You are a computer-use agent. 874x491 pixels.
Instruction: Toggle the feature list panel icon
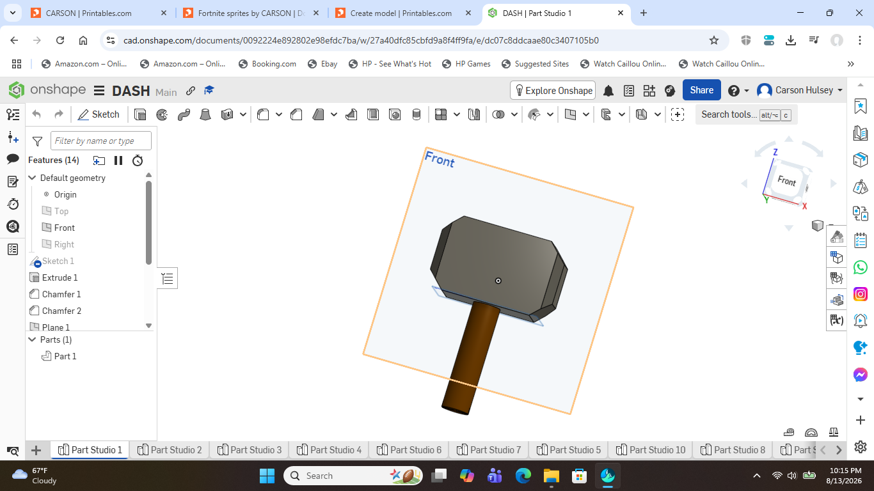tap(13, 114)
